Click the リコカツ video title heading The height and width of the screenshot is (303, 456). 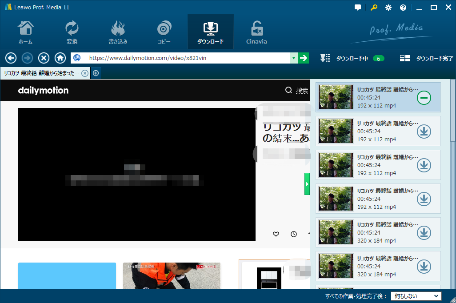click(286, 132)
